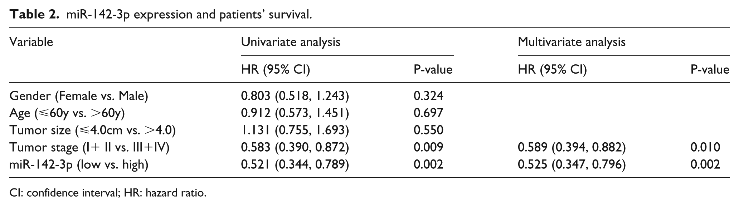Click the Age row label

click(67, 113)
